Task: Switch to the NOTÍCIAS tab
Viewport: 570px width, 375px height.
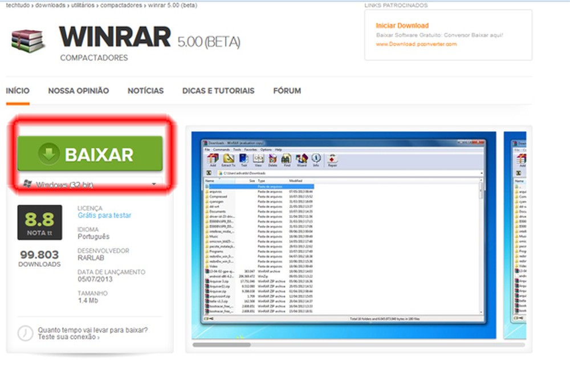Action: pos(146,91)
